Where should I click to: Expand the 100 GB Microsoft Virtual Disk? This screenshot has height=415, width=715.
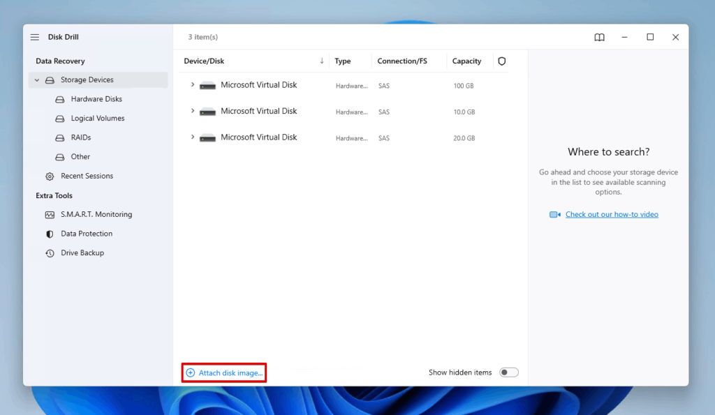[194, 85]
